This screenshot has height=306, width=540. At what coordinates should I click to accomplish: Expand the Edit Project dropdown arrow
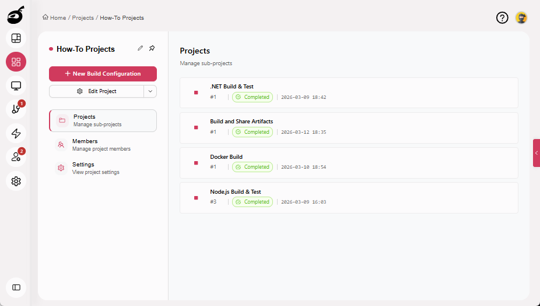coord(150,91)
